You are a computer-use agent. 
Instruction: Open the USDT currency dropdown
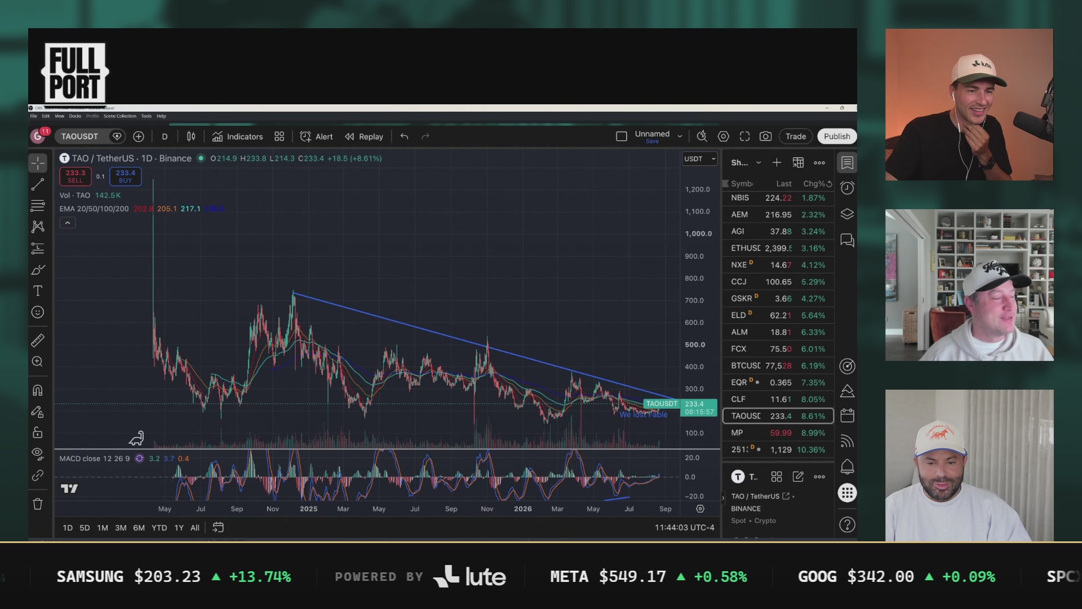[x=699, y=159]
